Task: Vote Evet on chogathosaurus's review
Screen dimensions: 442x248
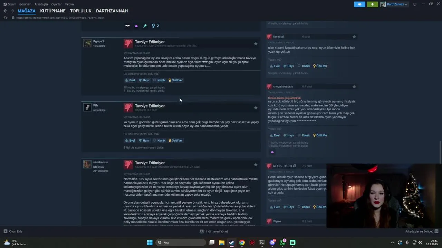Action: (x=275, y=135)
